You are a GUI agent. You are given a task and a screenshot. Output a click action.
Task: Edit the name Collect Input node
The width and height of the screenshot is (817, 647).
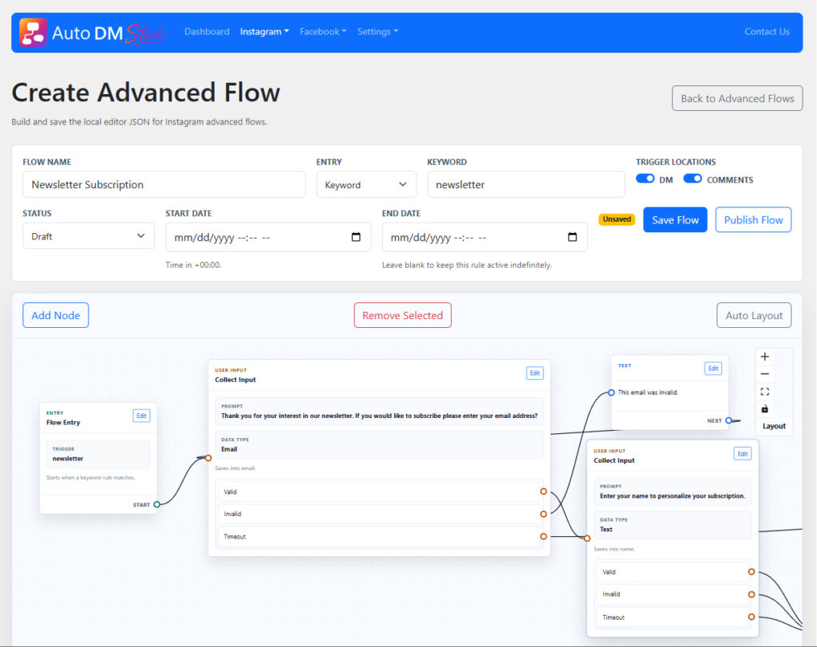pyautogui.click(x=743, y=454)
